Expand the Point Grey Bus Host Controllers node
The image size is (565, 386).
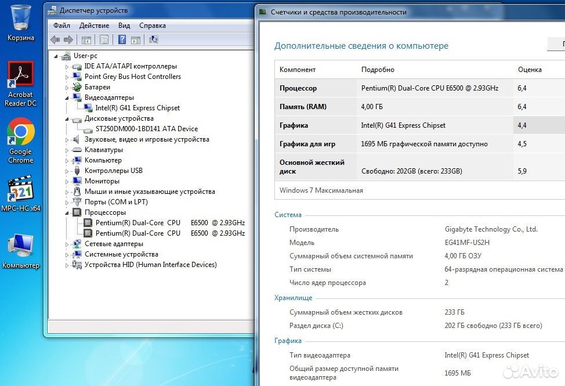(x=67, y=77)
